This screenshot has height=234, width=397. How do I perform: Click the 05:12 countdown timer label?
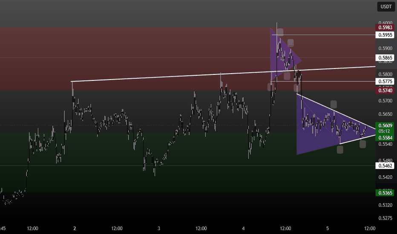(384, 131)
